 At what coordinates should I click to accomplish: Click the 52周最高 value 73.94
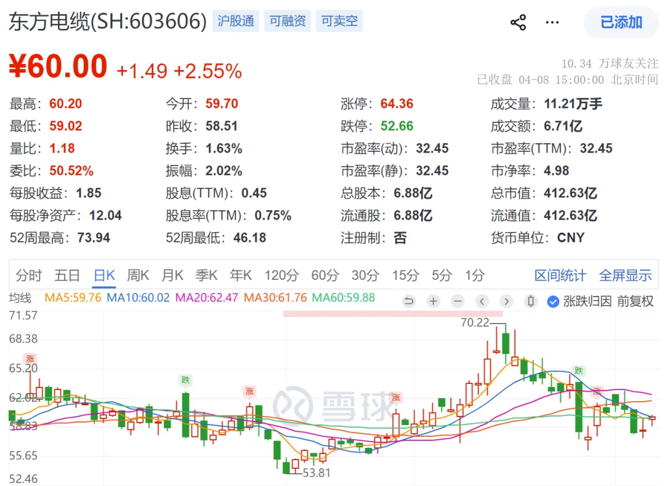94,237
